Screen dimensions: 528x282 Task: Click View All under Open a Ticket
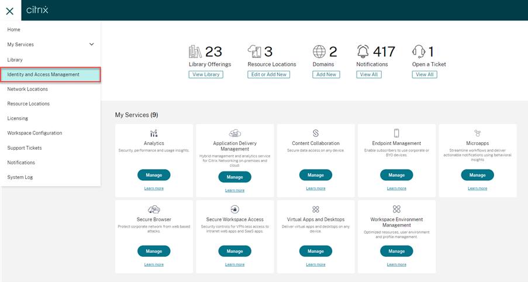tap(425, 74)
